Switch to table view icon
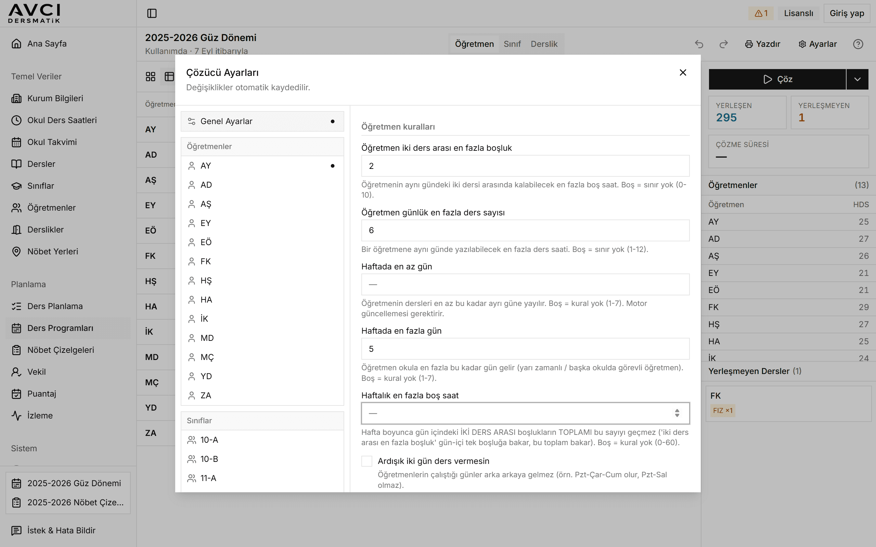 [x=169, y=76]
